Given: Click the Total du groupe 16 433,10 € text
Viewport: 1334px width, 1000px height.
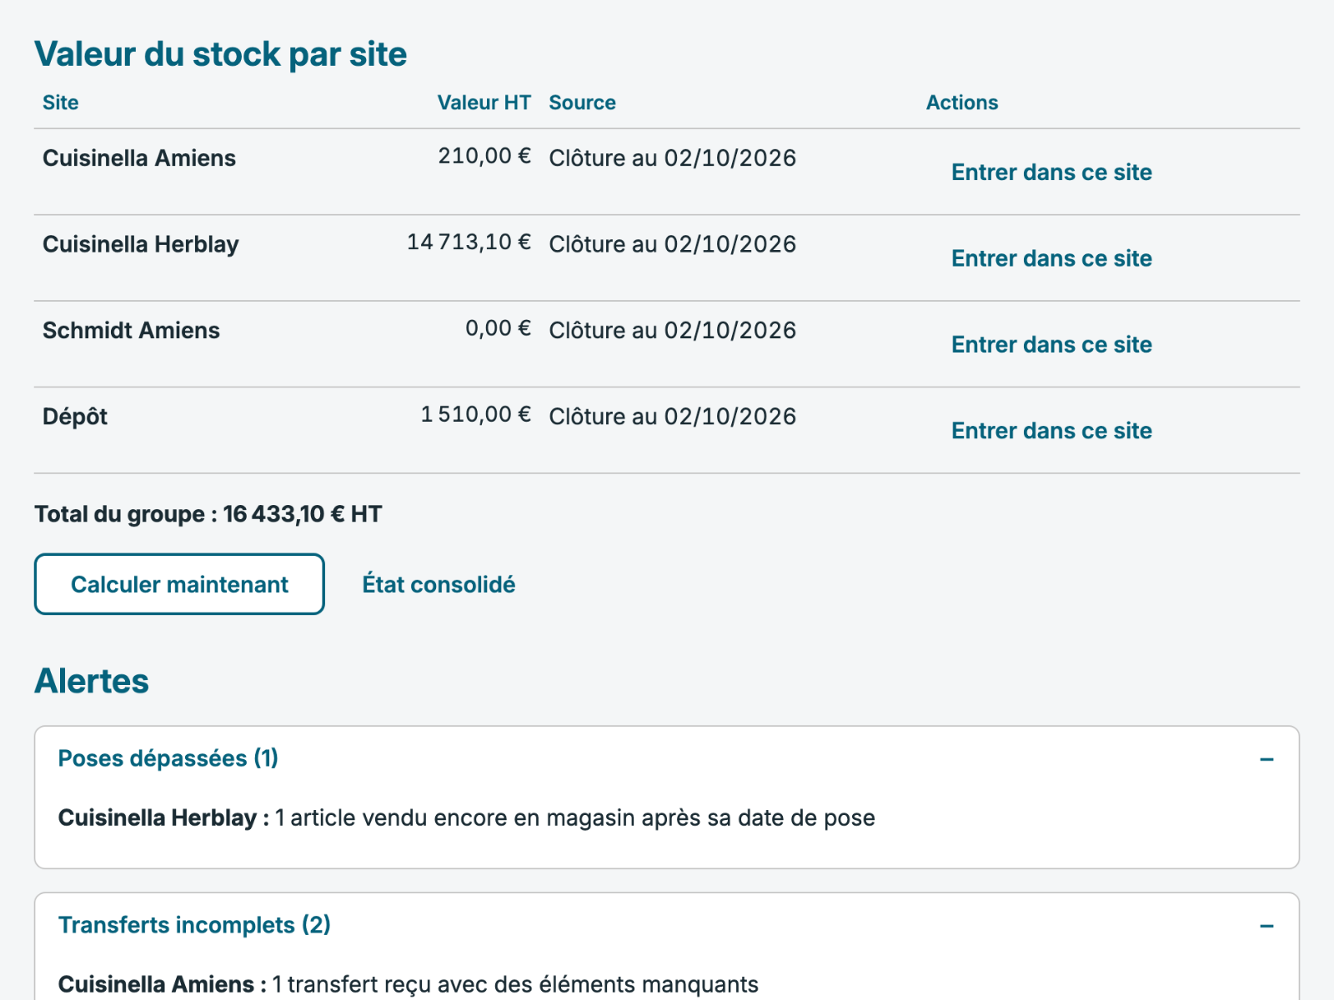Looking at the screenshot, I should [208, 514].
